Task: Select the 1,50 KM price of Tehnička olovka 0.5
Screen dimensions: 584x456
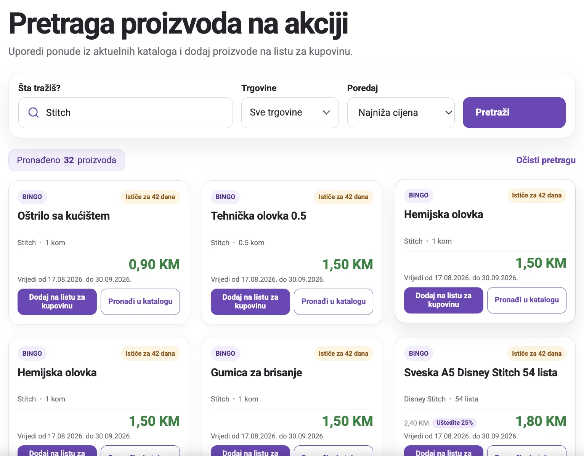Action: tap(347, 264)
